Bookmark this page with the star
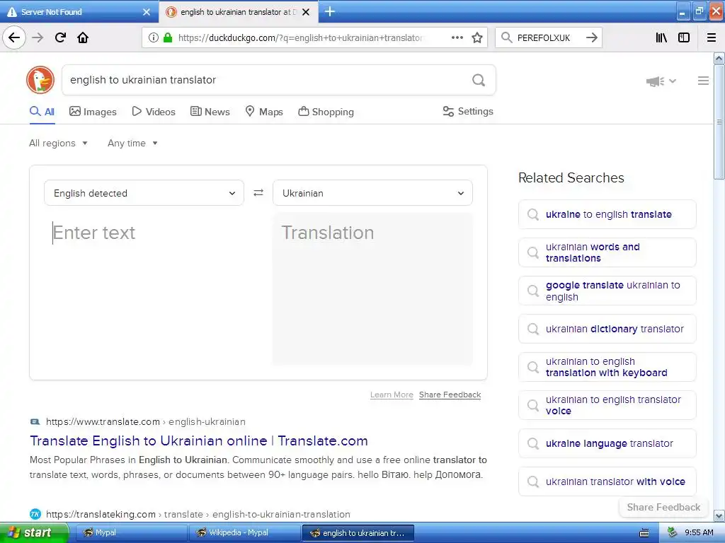This screenshot has width=725, height=543. (477, 37)
